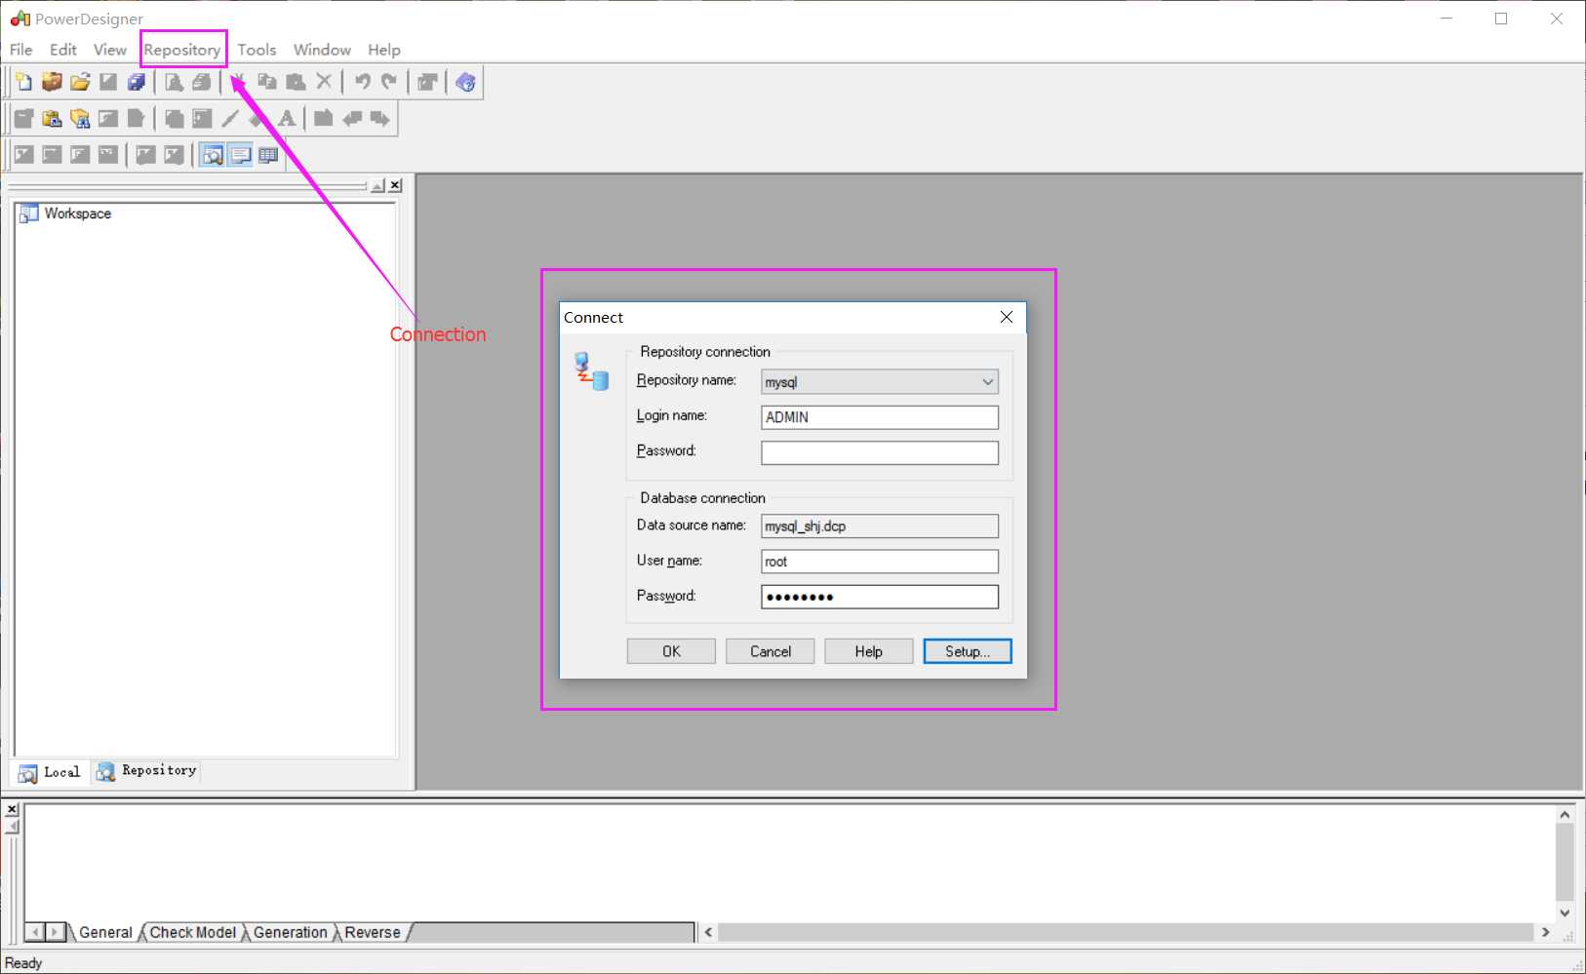The width and height of the screenshot is (1586, 974).
Task: Toggle the Result List grid toolbar button
Action: click(x=268, y=155)
